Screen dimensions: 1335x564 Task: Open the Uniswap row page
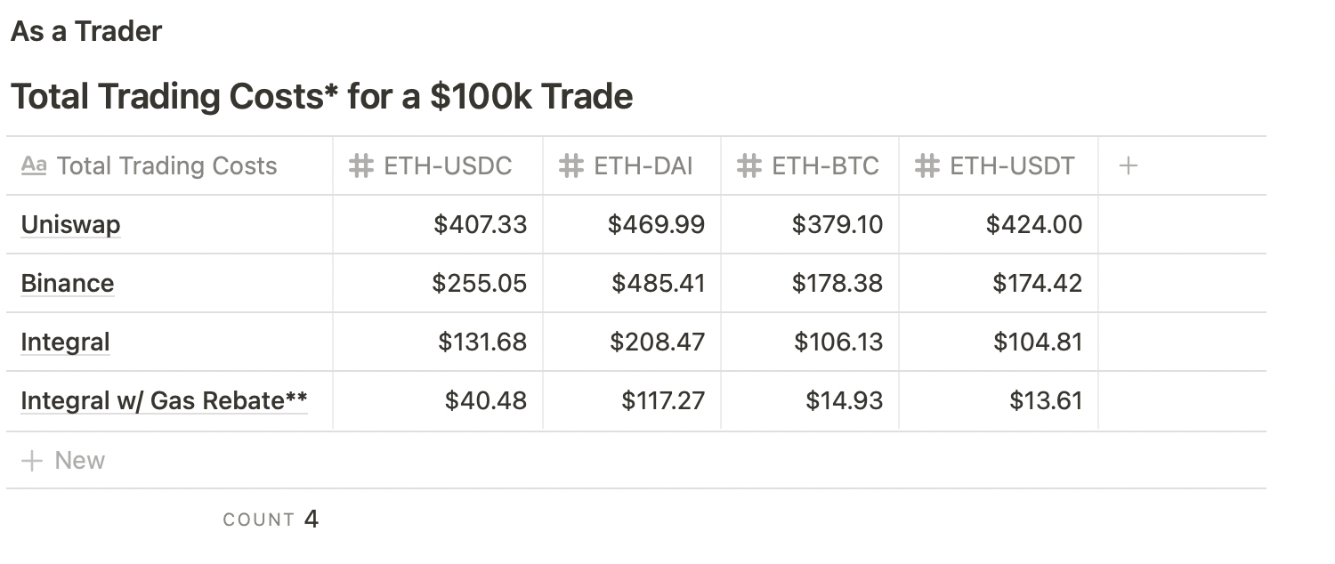coord(70,224)
